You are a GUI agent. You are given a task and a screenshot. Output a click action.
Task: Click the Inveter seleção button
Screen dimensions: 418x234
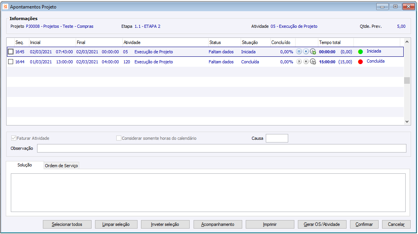click(x=165, y=224)
